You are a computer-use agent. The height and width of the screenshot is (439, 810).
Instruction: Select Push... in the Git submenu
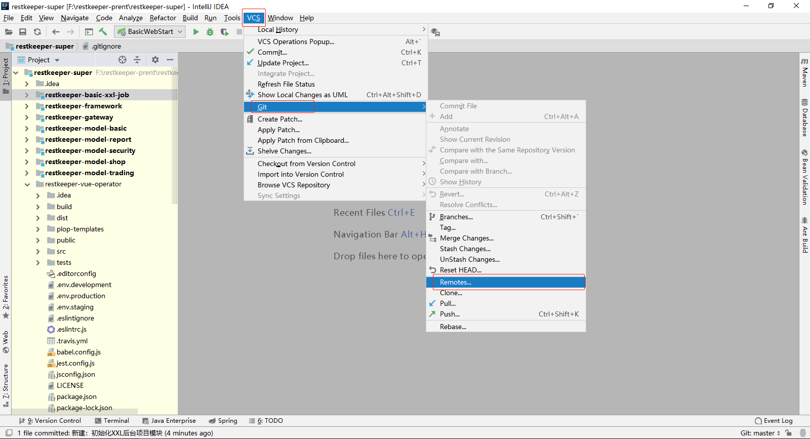tap(506, 314)
